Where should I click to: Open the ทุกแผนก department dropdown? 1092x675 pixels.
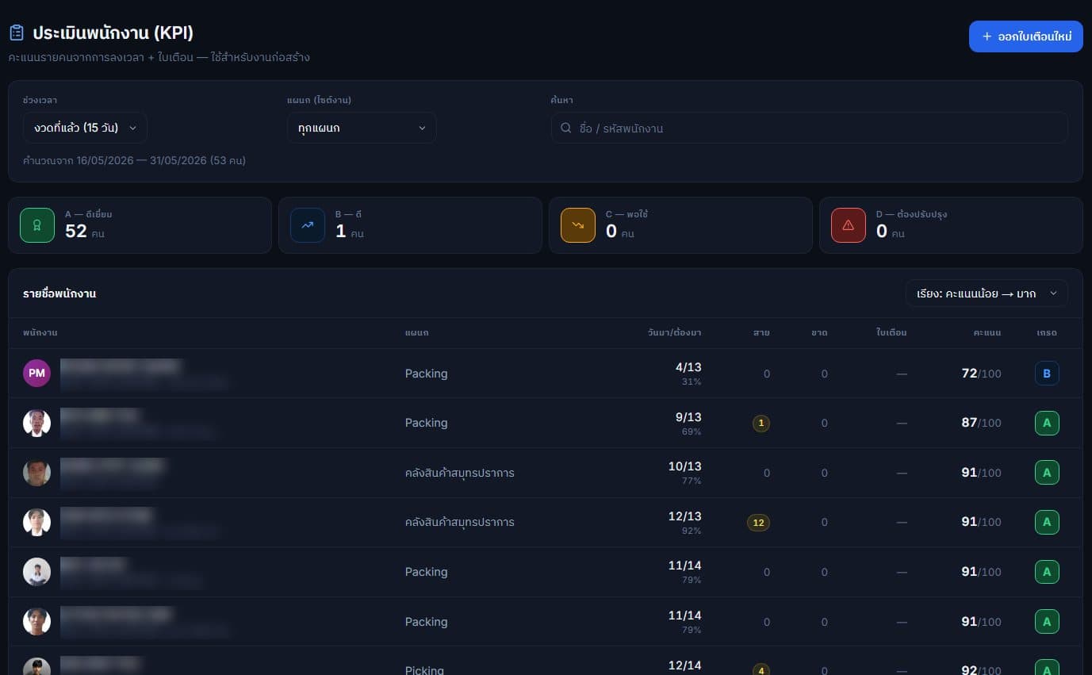[362, 128]
